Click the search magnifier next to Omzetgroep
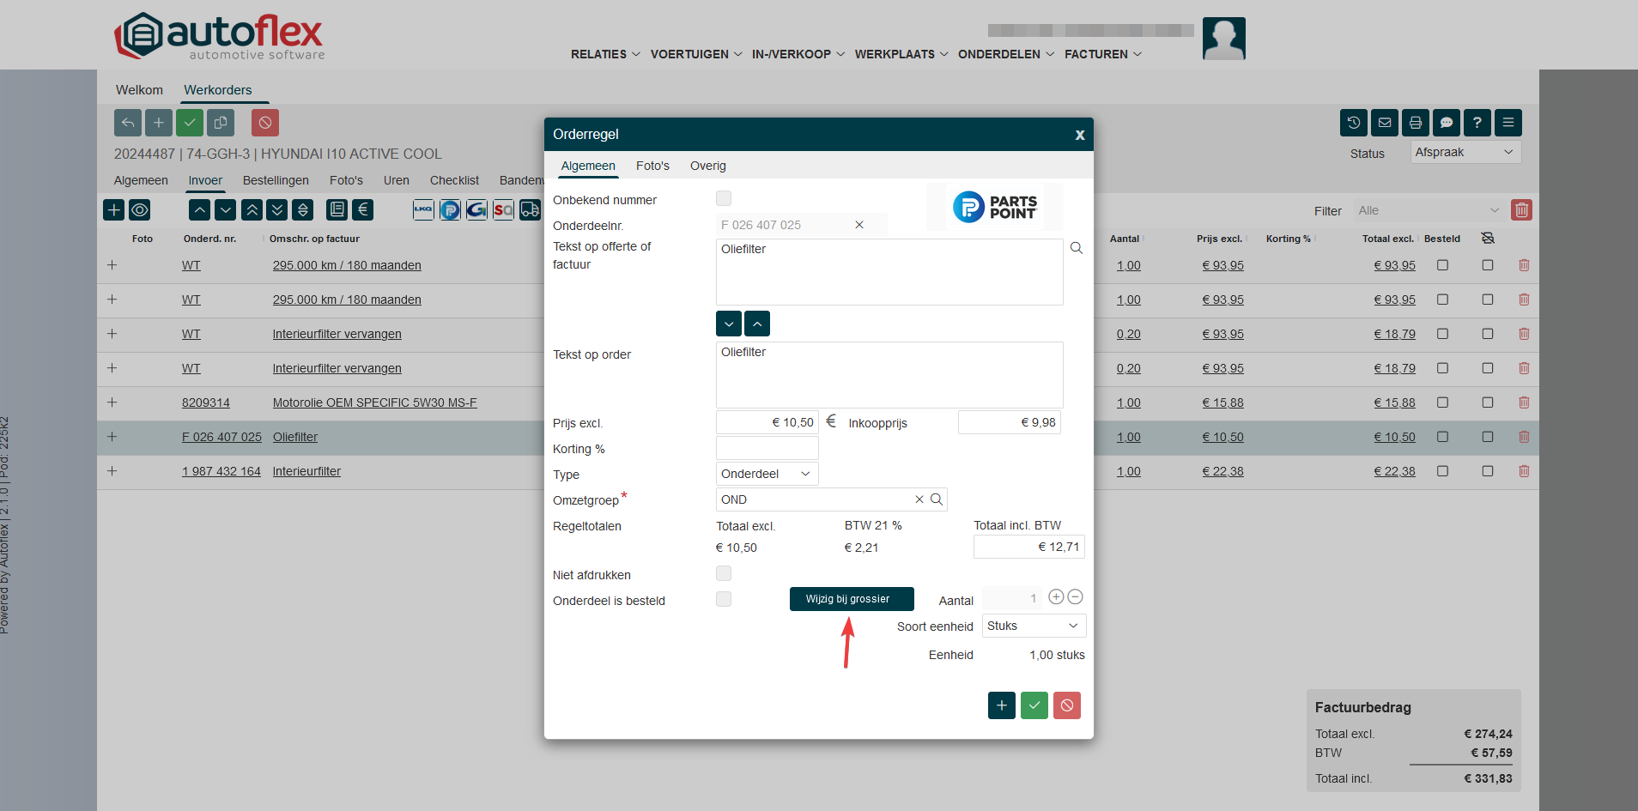 click(x=937, y=499)
